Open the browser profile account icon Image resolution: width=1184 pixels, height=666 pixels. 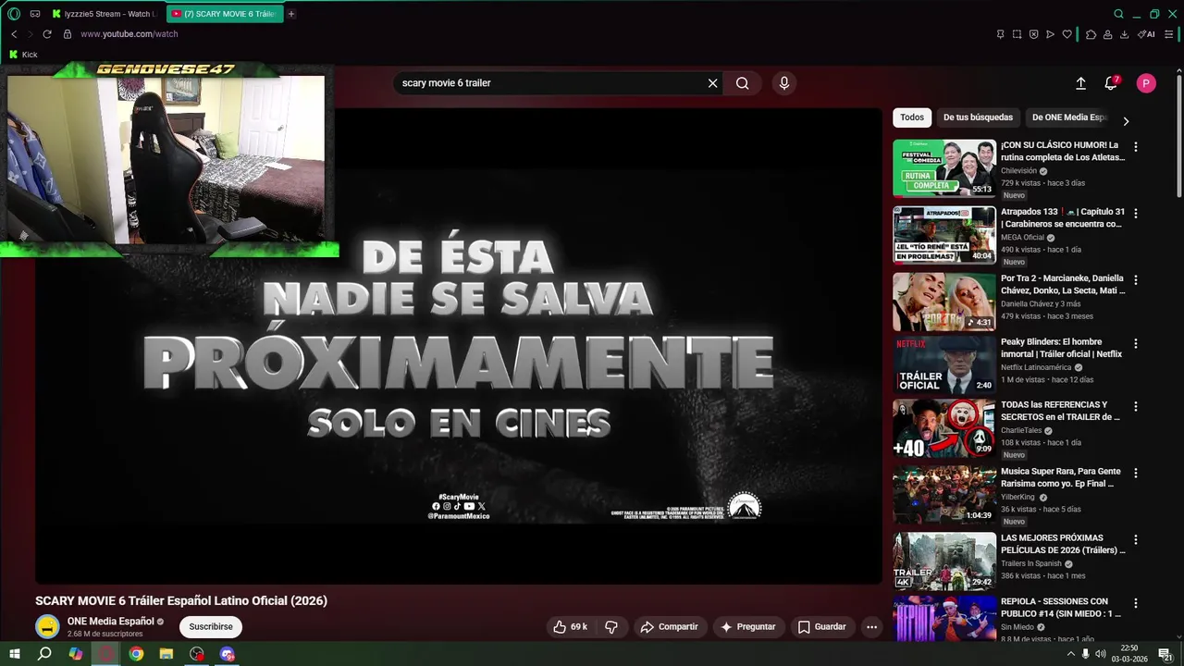[x=1107, y=34]
